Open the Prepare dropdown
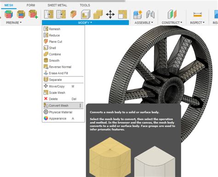The width and height of the screenshot is (218, 177). [14, 23]
